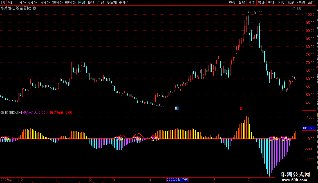Click the 华润微(日线.前复权) chart title
318x183 pixels.
(x=16, y=8)
